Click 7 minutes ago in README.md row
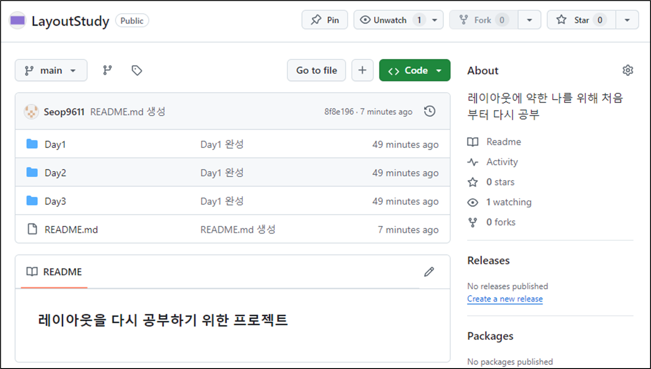Viewport: 651px width, 369px height. (408, 229)
